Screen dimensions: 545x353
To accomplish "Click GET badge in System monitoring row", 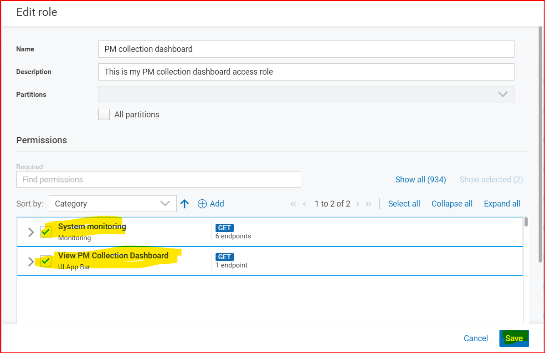I will [x=225, y=228].
